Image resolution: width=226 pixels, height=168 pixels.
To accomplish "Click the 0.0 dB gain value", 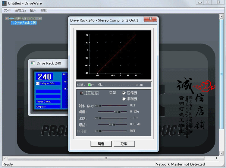I will pos(135,124).
